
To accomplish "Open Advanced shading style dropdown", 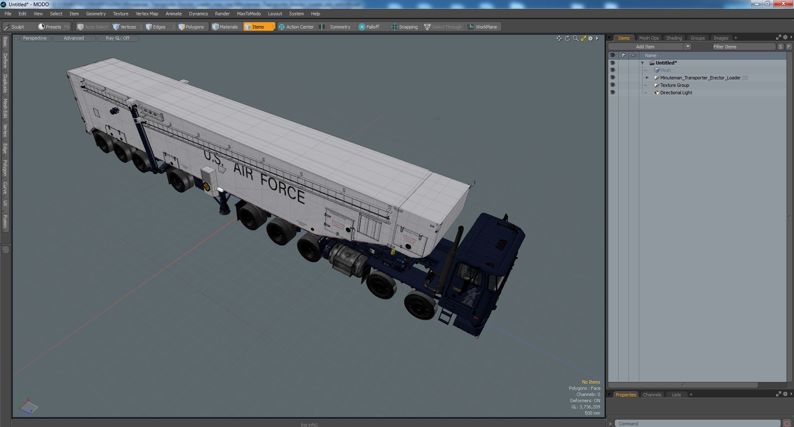I will (x=74, y=38).
